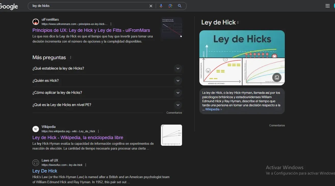Click the image gallery icon on knowledge panel

277,77
